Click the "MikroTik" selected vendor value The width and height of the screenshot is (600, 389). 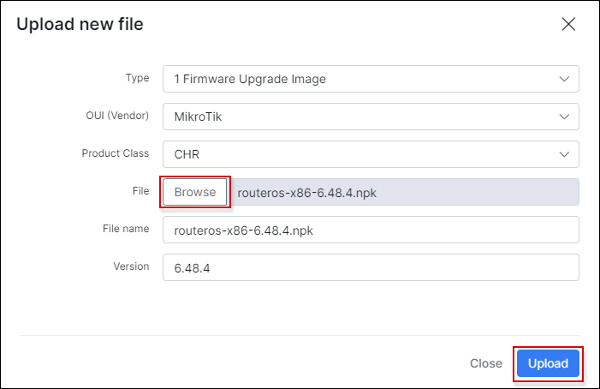[199, 117]
